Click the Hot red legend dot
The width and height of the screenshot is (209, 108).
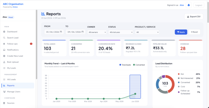coord(179,74)
